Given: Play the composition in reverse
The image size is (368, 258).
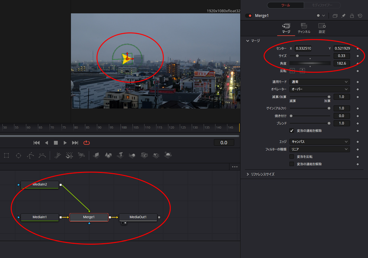Looking at the screenshot, I should (46, 143).
